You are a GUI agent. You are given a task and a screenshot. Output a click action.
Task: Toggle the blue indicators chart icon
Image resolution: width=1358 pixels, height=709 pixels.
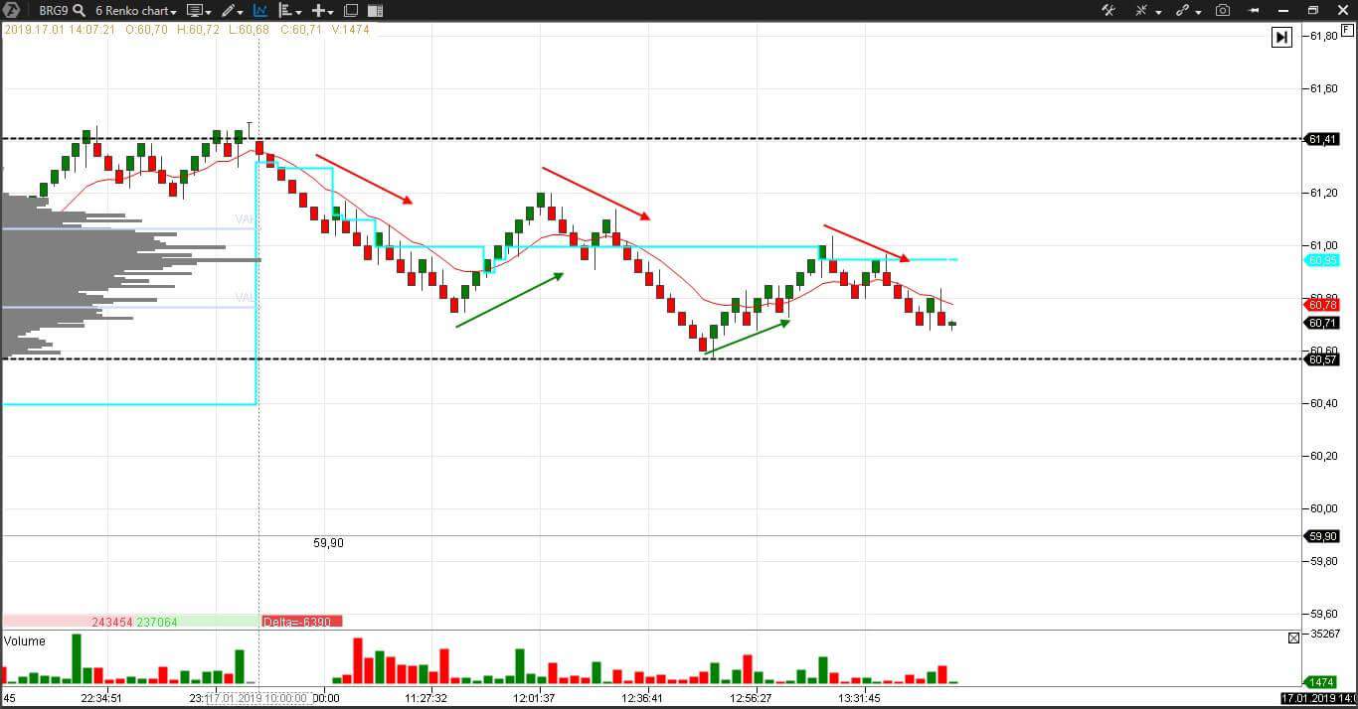(260, 11)
